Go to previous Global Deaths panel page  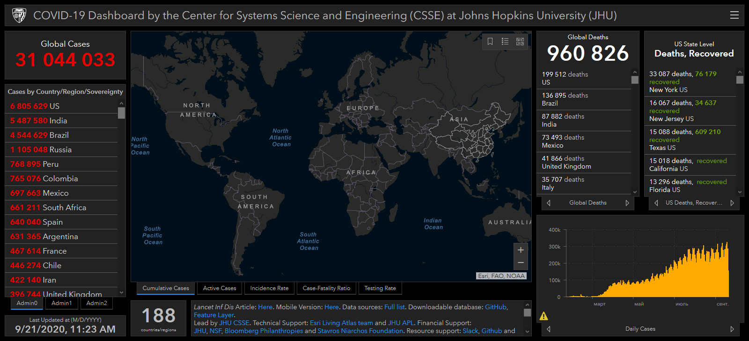[549, 203]
